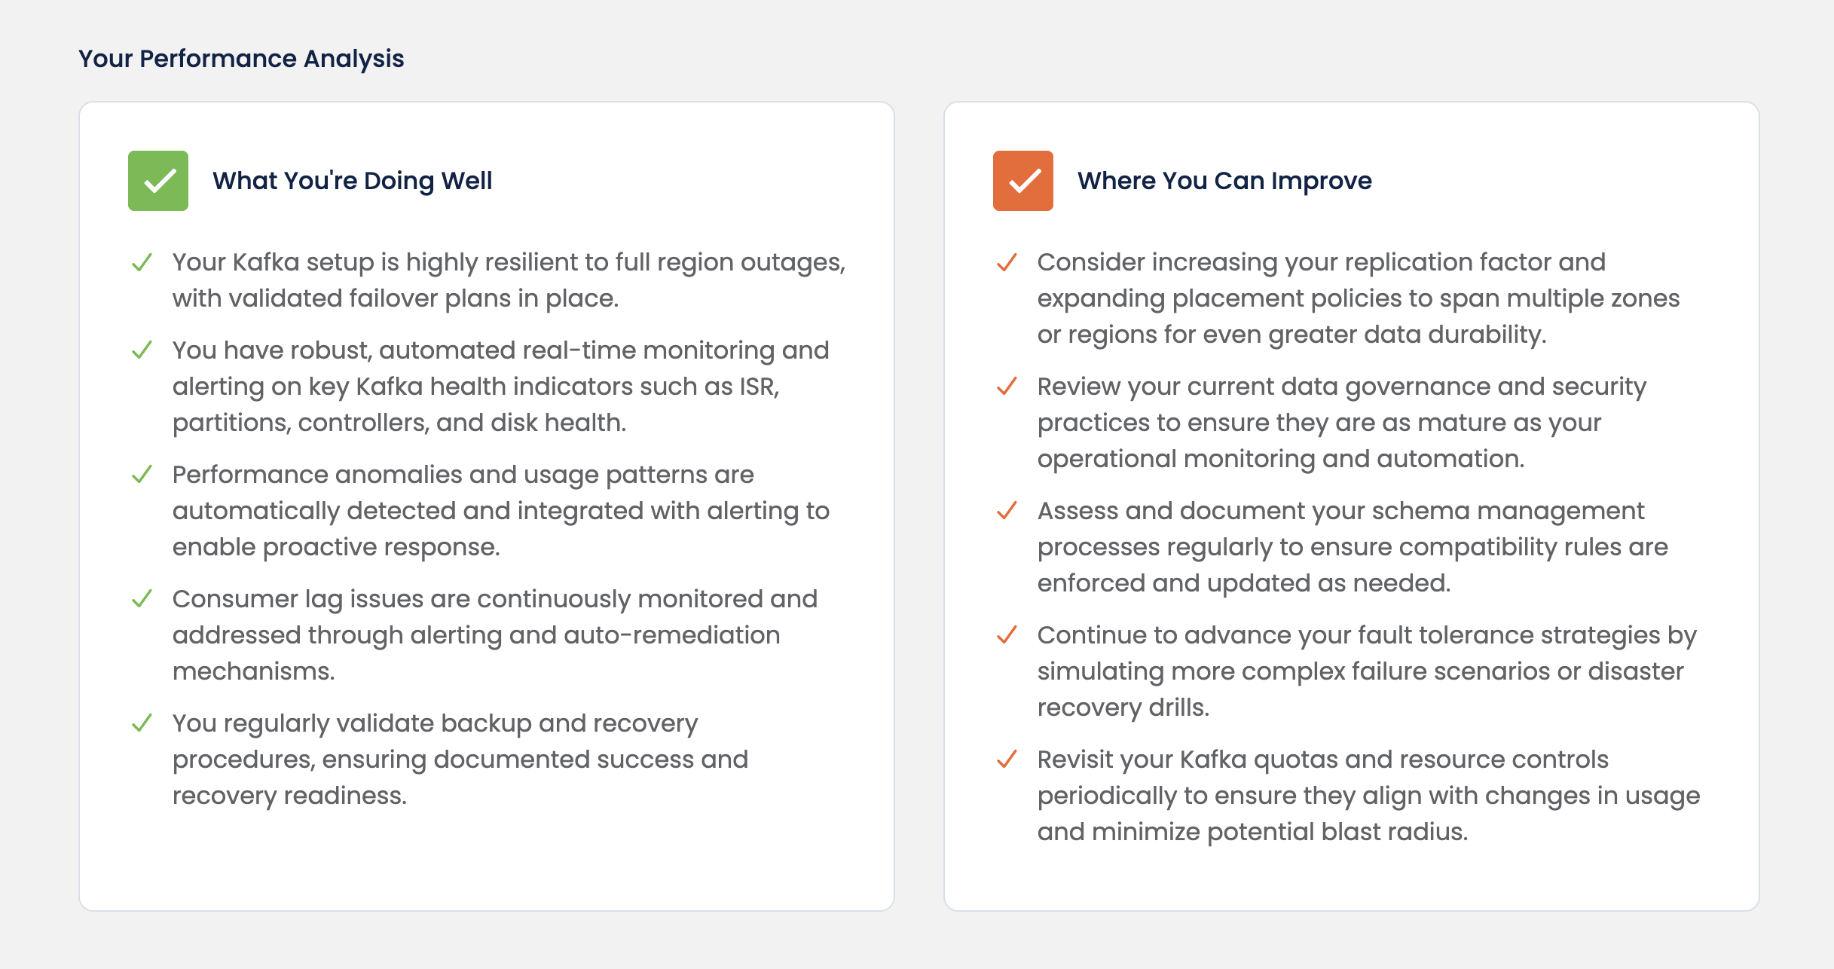Click orange check beside replication factor item

[1007, 263]
